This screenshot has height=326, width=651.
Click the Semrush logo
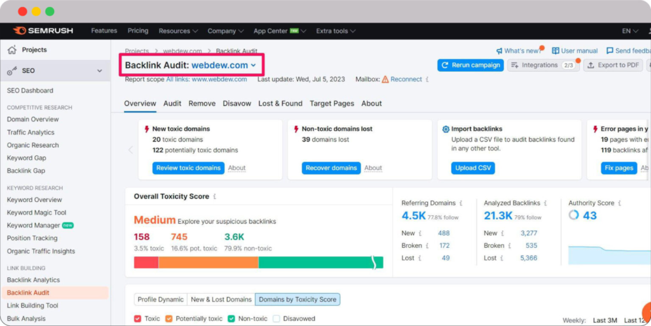(x=43, y=31)
